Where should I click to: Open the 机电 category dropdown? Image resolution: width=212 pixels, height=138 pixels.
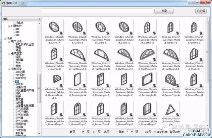(x=39, y=19)
